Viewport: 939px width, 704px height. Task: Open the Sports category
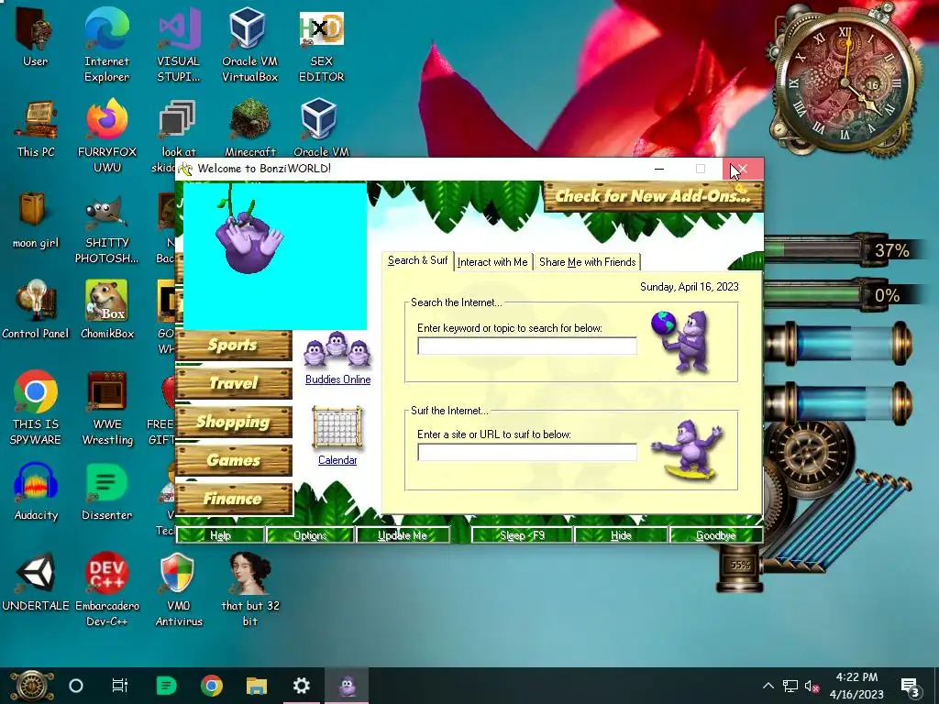point(234,345)
